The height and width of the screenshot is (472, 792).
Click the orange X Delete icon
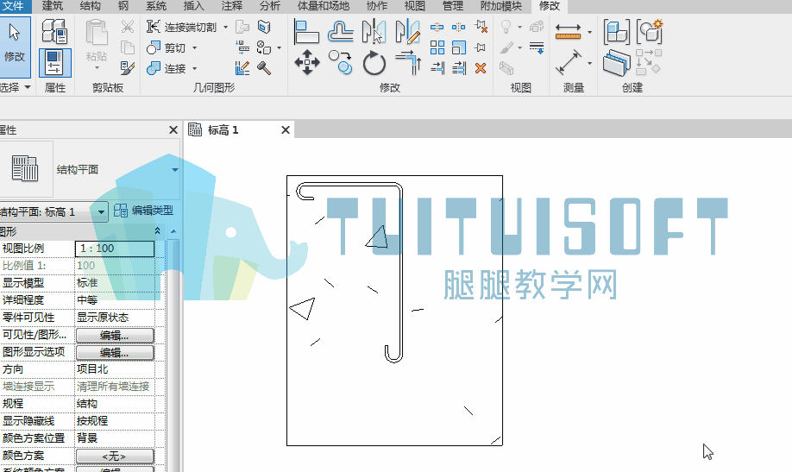(x=481, y=68)
